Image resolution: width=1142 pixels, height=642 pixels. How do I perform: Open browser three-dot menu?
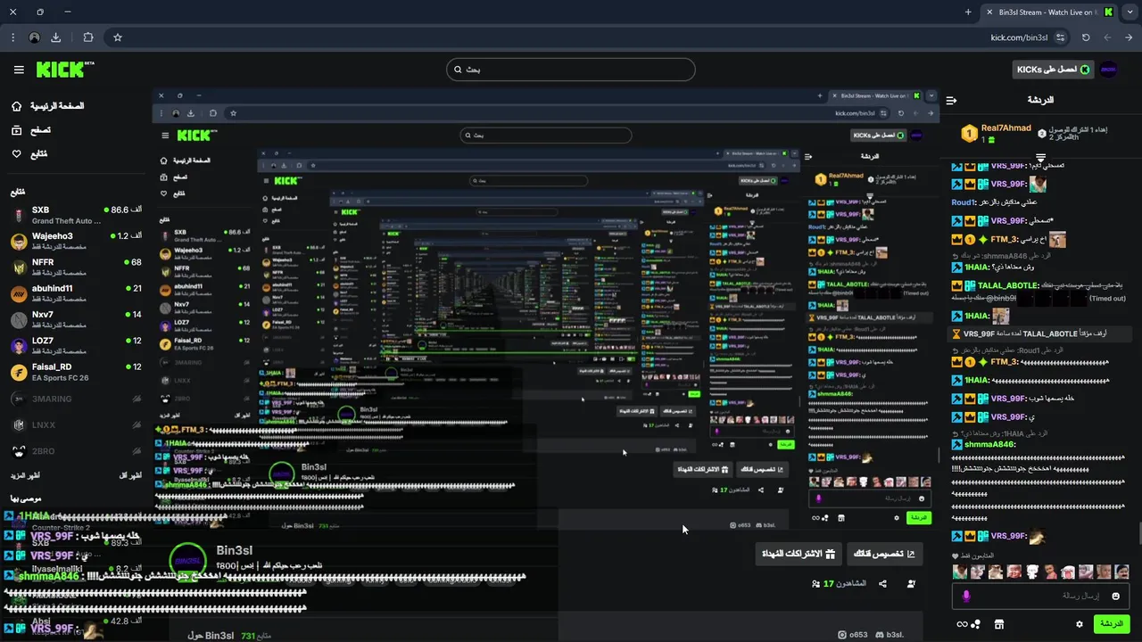(x=12, y=37)
